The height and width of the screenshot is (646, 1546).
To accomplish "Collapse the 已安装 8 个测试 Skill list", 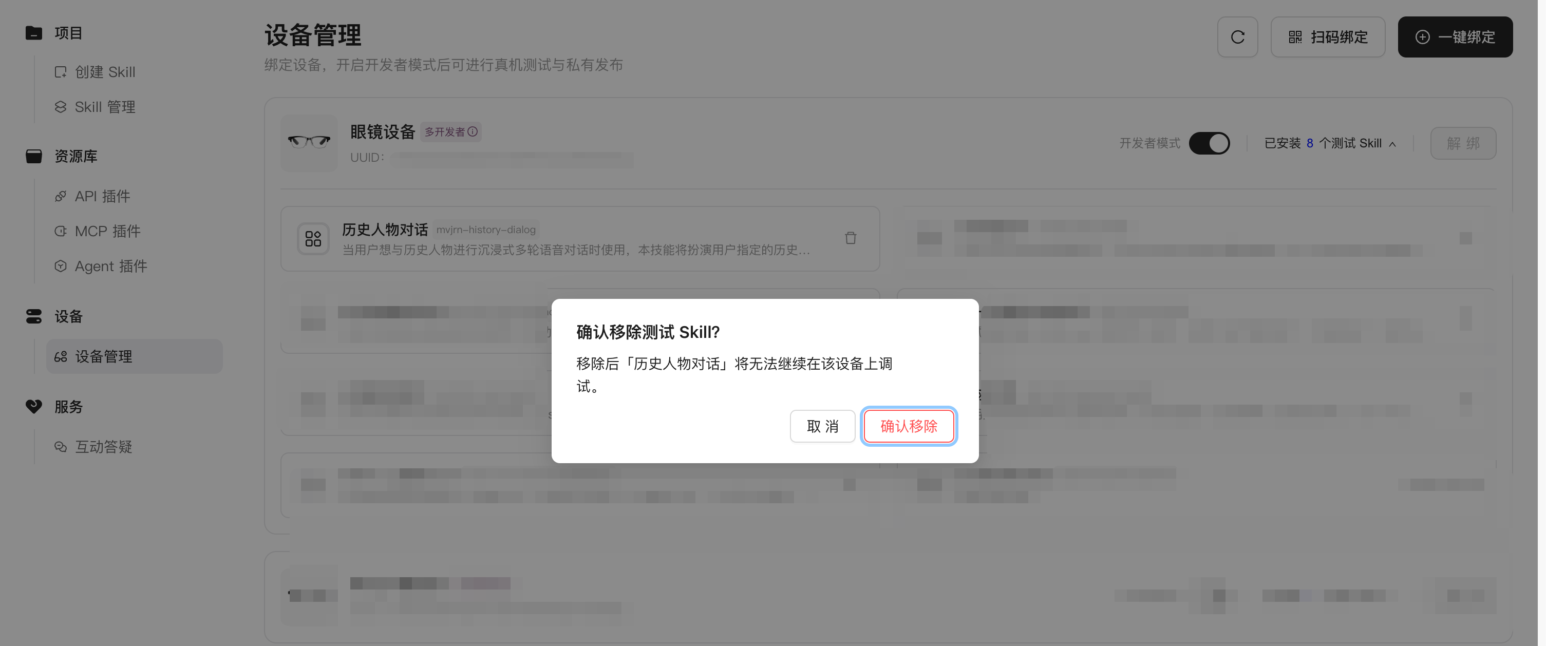I will click(x=1330, y=143).
